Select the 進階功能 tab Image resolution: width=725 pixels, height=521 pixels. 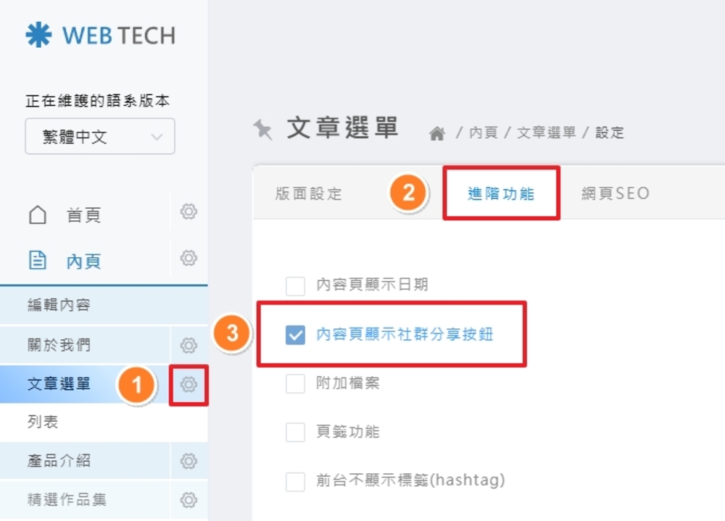coord(501,193)
